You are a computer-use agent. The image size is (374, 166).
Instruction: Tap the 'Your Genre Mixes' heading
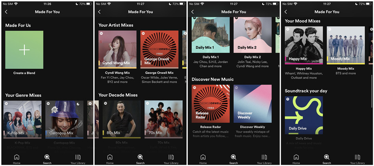pos(23,95)
